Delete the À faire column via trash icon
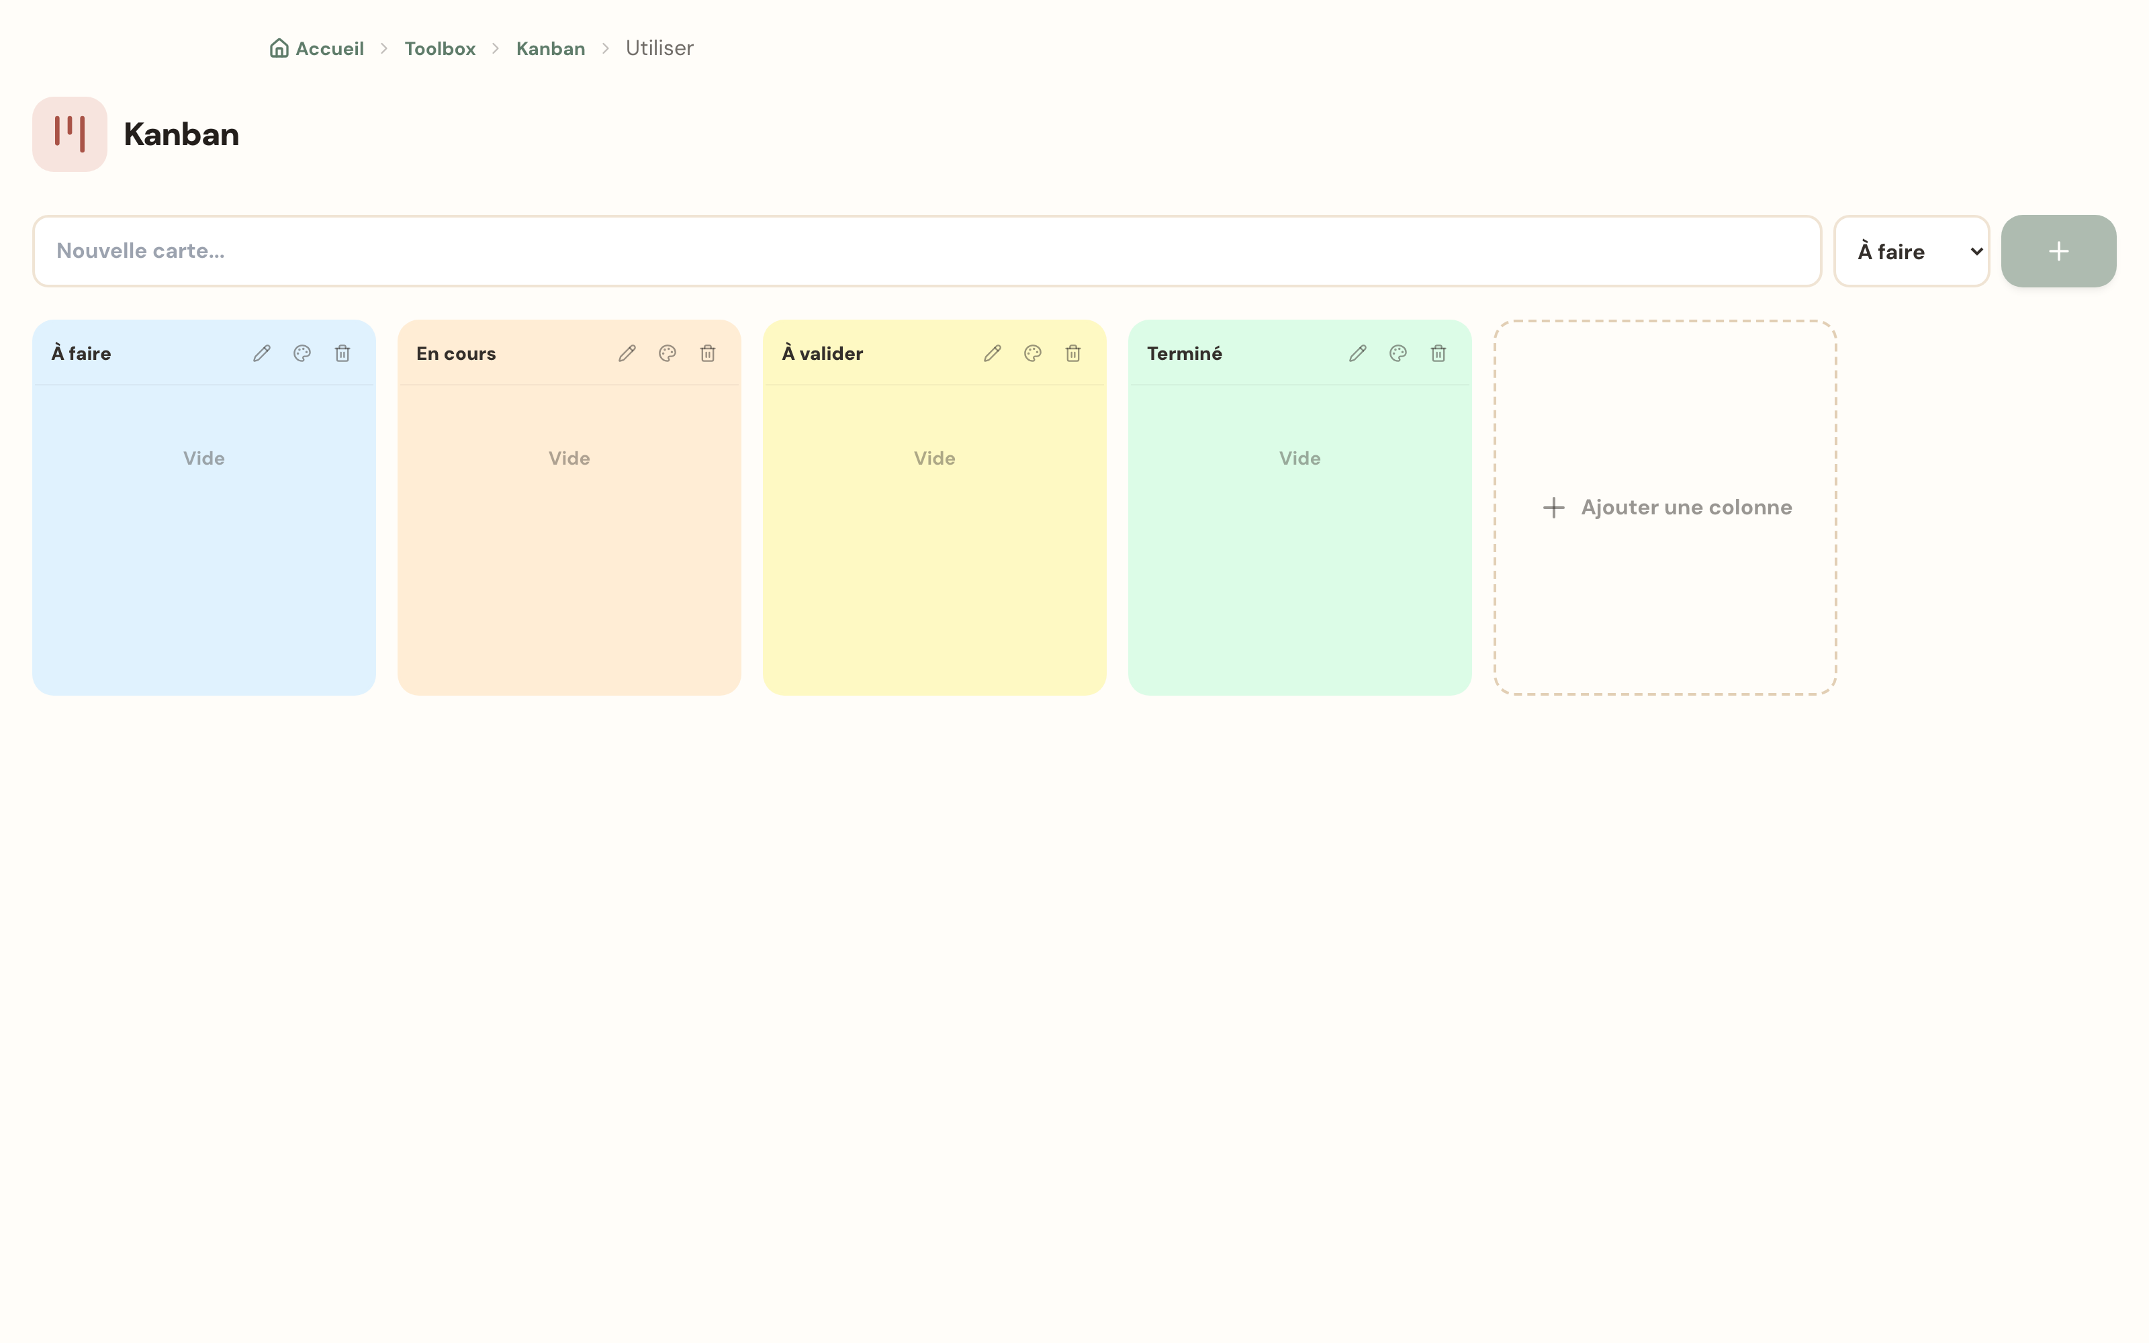 (x=342, y=353)
